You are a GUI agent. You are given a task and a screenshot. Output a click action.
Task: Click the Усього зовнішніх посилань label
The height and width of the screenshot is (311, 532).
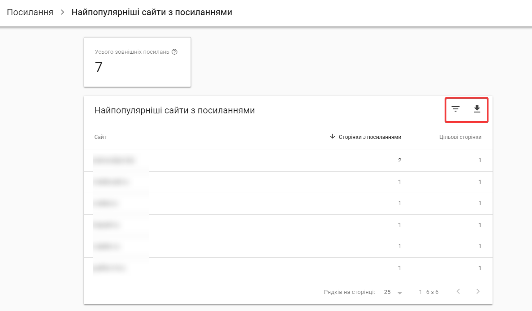tap(132, 52)
